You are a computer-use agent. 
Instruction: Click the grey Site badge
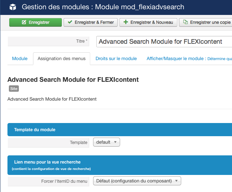[14, 89]
